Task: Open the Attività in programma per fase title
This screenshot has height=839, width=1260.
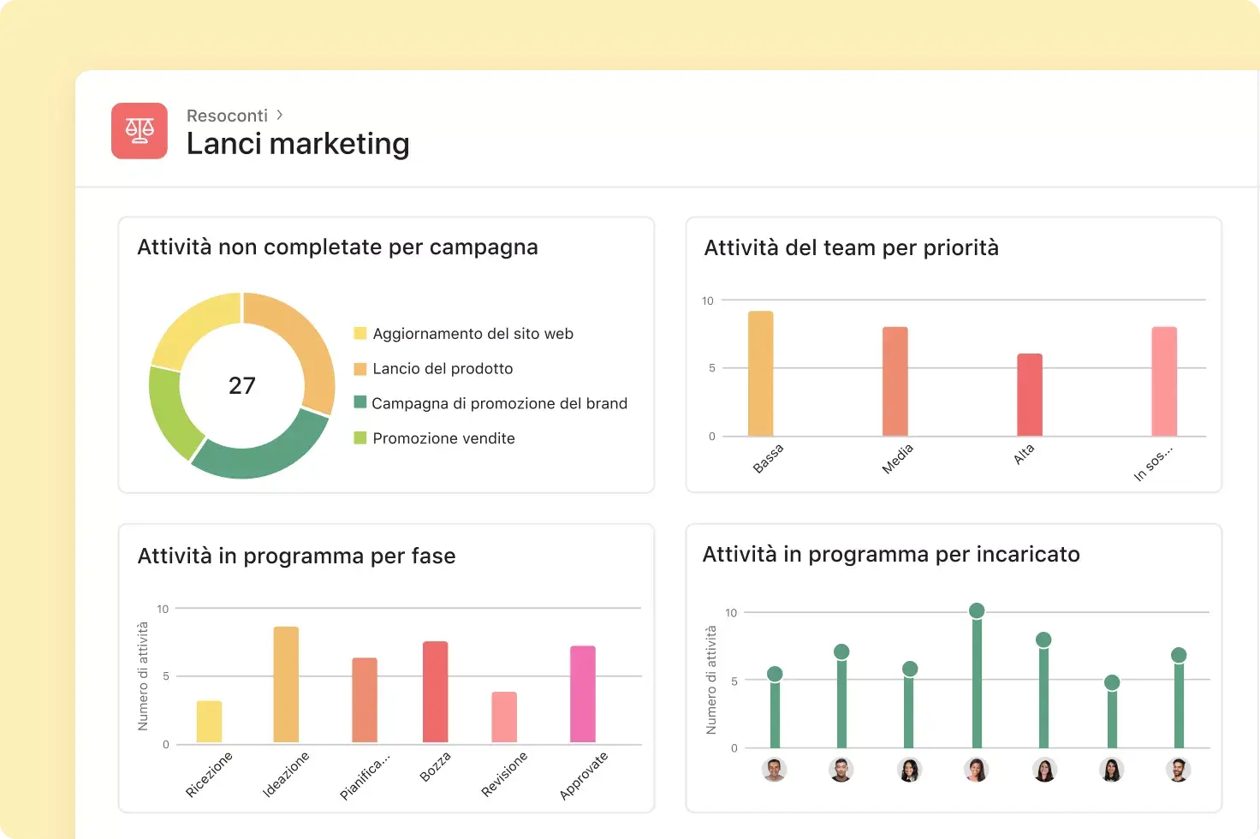Action: tap(296, 556)
